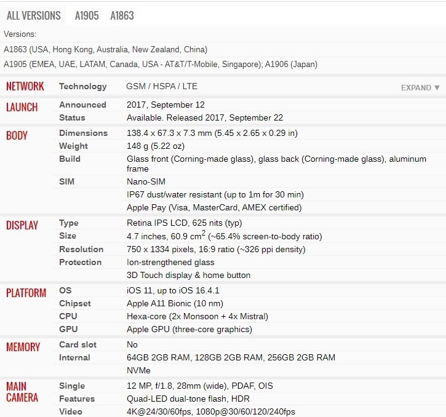Select 'Nano-SIM' value
The width and height of the screenshot is (446, 417).
(146, 181)
